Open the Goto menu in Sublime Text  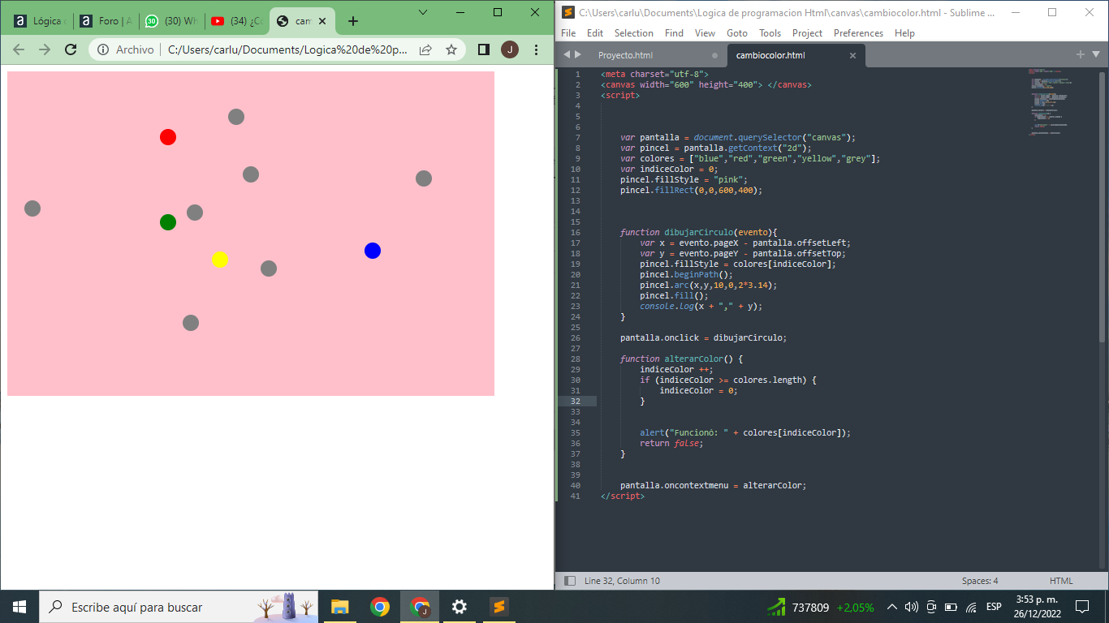click(737, 33)
